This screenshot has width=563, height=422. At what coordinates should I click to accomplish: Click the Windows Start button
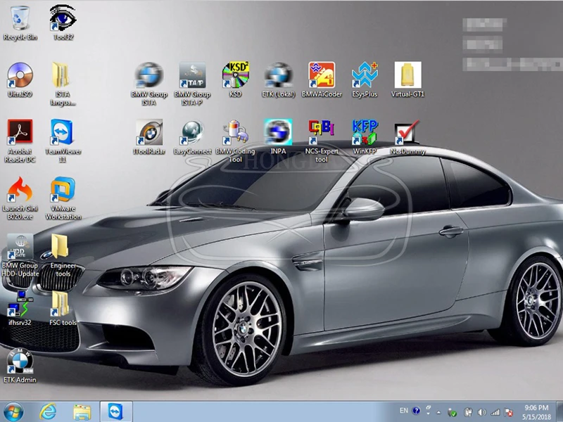13,411
